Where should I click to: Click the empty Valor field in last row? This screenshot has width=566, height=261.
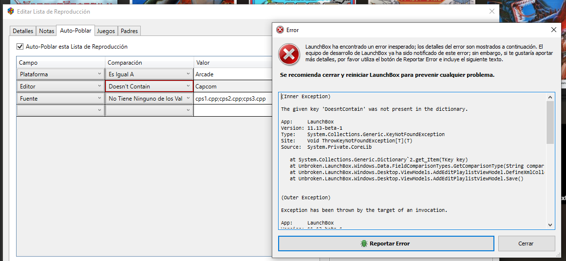tap(233, 110)
